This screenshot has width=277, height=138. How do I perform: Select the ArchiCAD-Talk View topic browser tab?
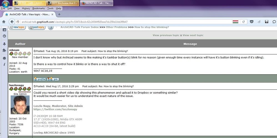pyautogui.click(x=29, y=14)
